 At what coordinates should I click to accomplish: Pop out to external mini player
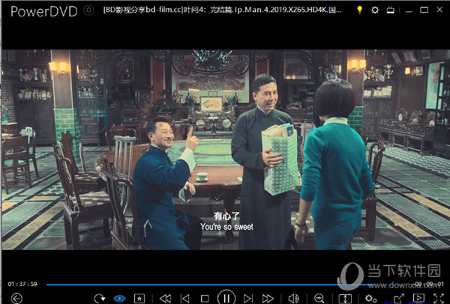pos(399,299)
